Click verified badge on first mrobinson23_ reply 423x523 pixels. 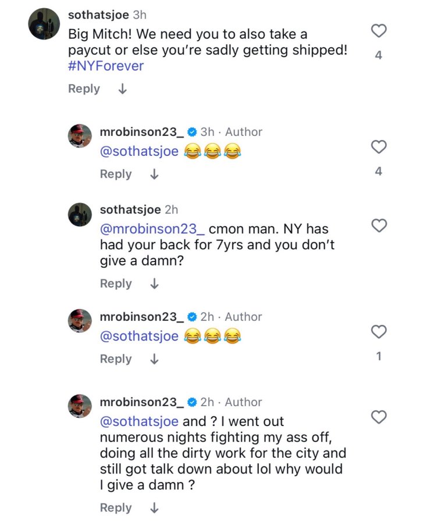191,132
